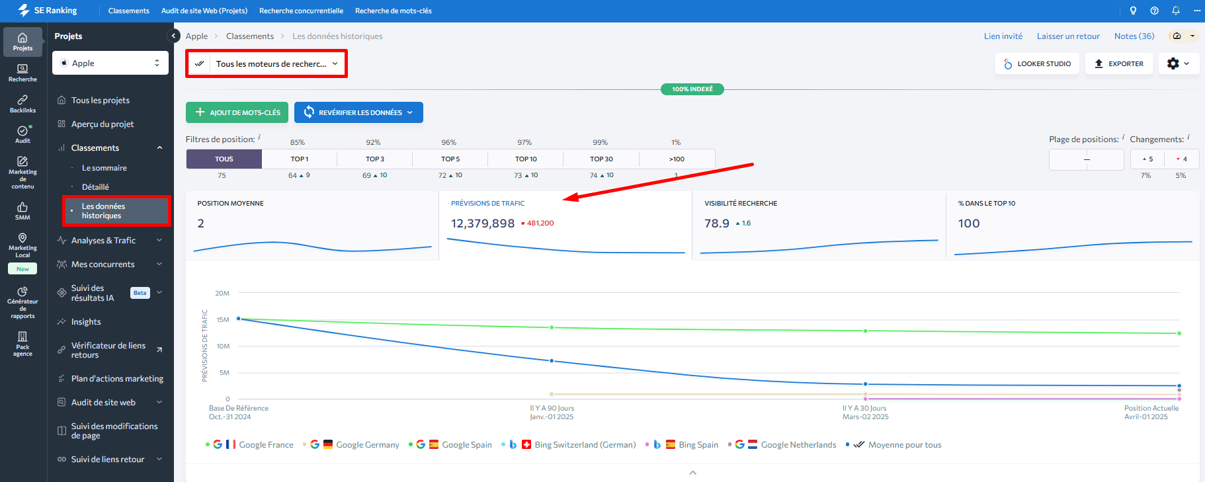Open the three-dots menu in top bar
The width and height of the screenshot is (1205, 482).
(x=1196, y=11)
